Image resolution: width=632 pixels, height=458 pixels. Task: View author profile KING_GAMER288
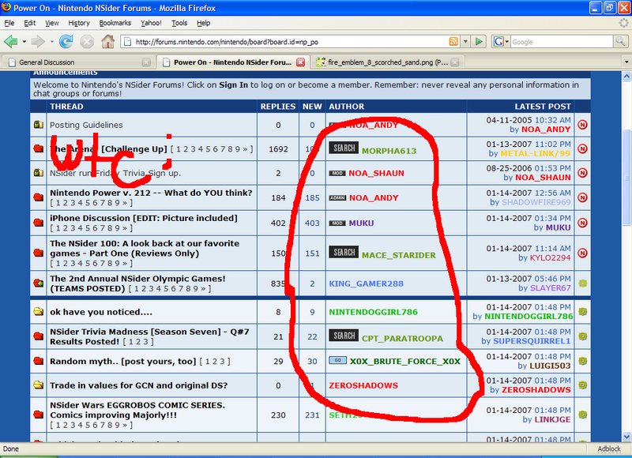tap(366, 283)
